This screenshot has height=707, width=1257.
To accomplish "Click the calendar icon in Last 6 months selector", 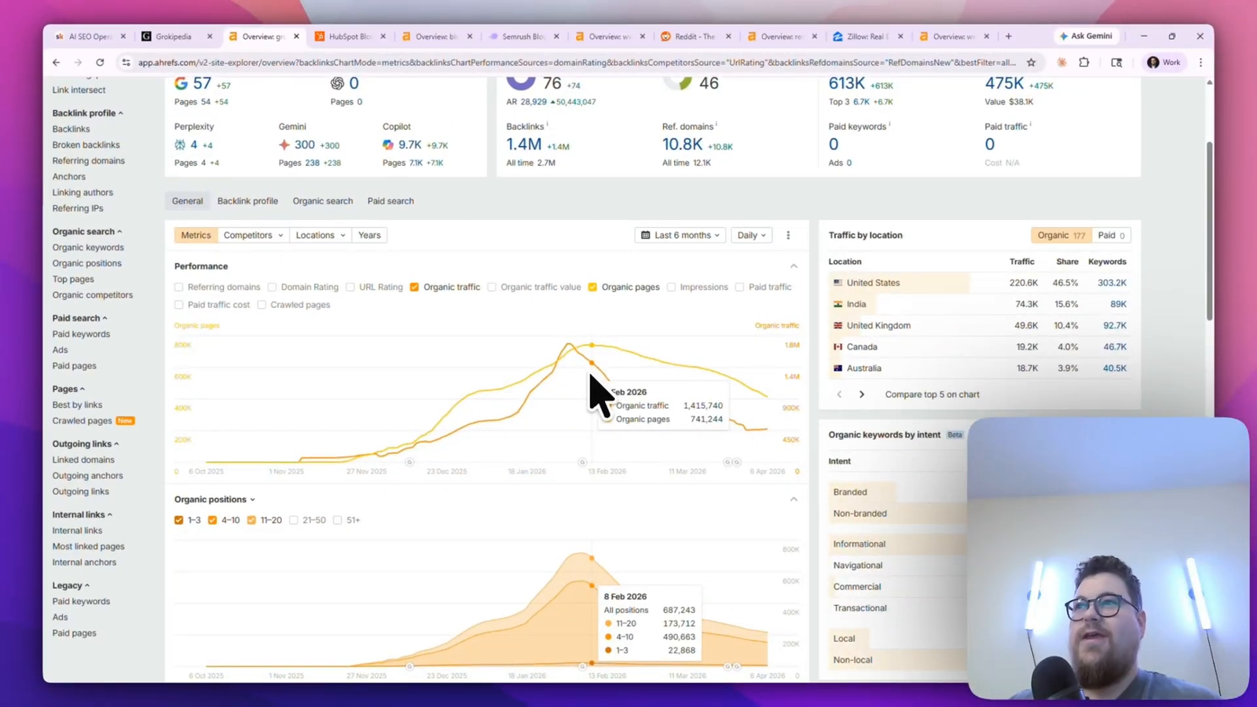I will click(647, 234).
